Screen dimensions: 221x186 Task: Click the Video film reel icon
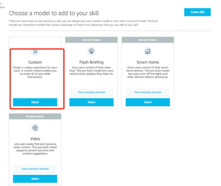pos(35,128)
